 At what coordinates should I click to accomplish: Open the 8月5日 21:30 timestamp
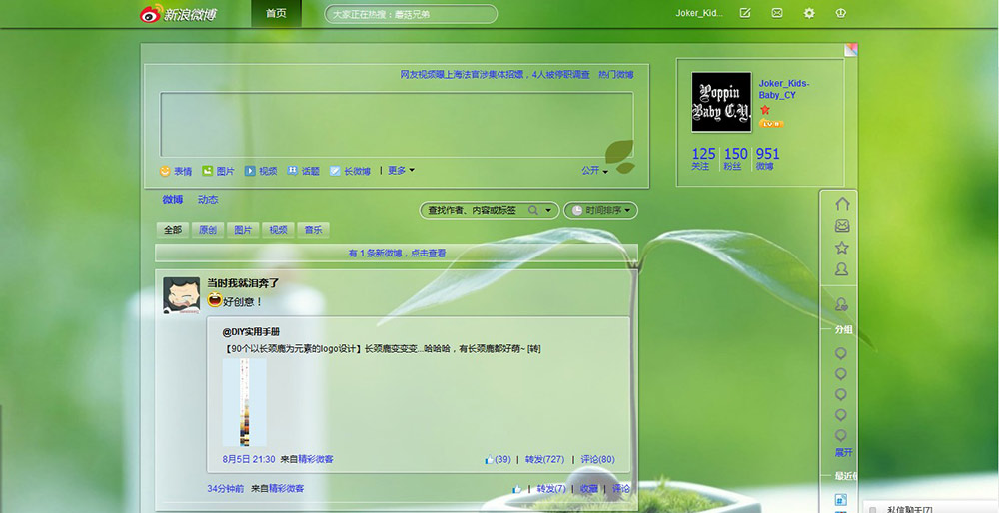249,459
